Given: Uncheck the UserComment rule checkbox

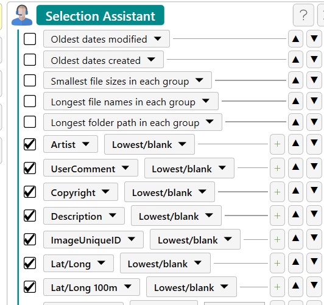Looking at the screenshot, I should [x=30, y=168].
